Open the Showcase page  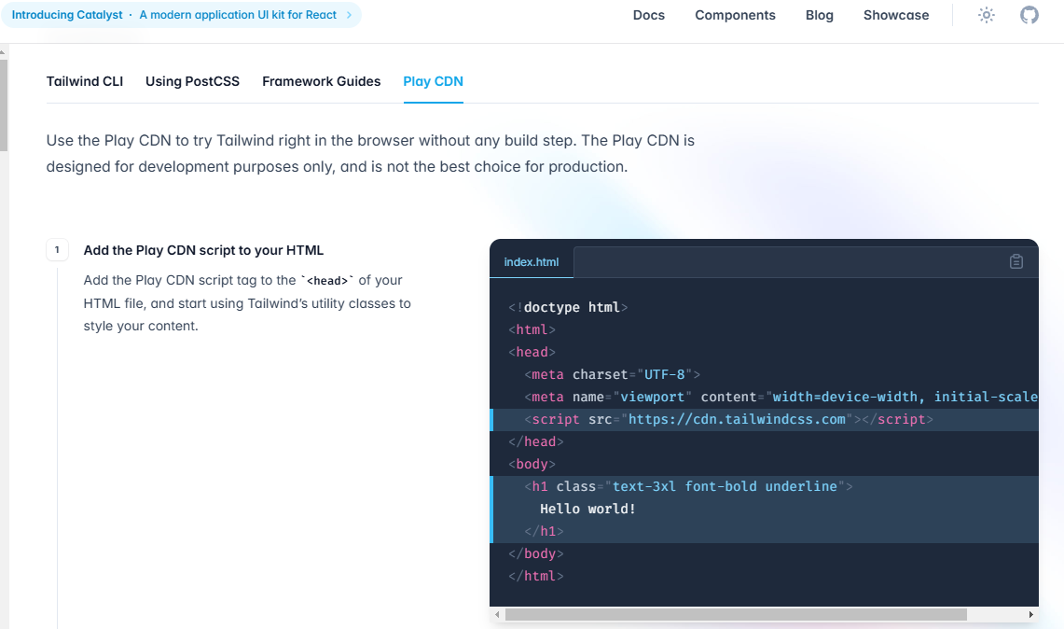[x=896, y=15]
